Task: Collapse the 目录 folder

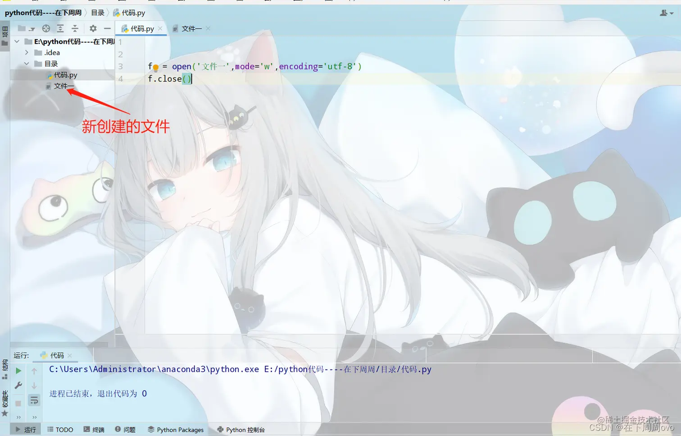Action: [27, 64]
